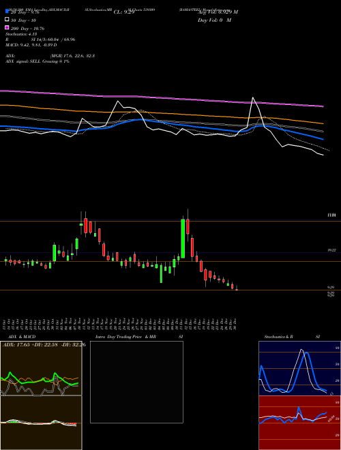Image resolution: width=341 pixels, height=450 pixels.
Task: Click the 'ADX signal: SELL Growing @ 1%' text
Action: (x=38, y=61)
